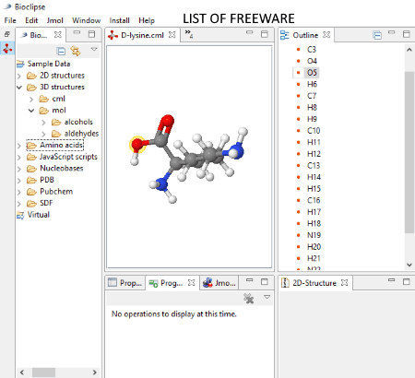This screenshot has height=378, width=415.
Task: Click navigator horizontal scrollbar left arrow
Action: click(x=22, y=372)
